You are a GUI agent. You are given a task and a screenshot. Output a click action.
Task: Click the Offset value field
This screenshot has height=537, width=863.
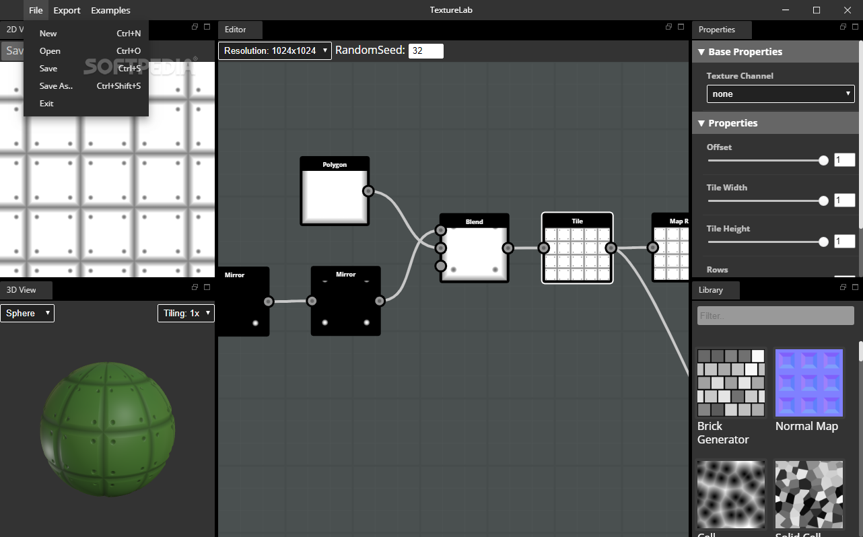click(845, 160)
